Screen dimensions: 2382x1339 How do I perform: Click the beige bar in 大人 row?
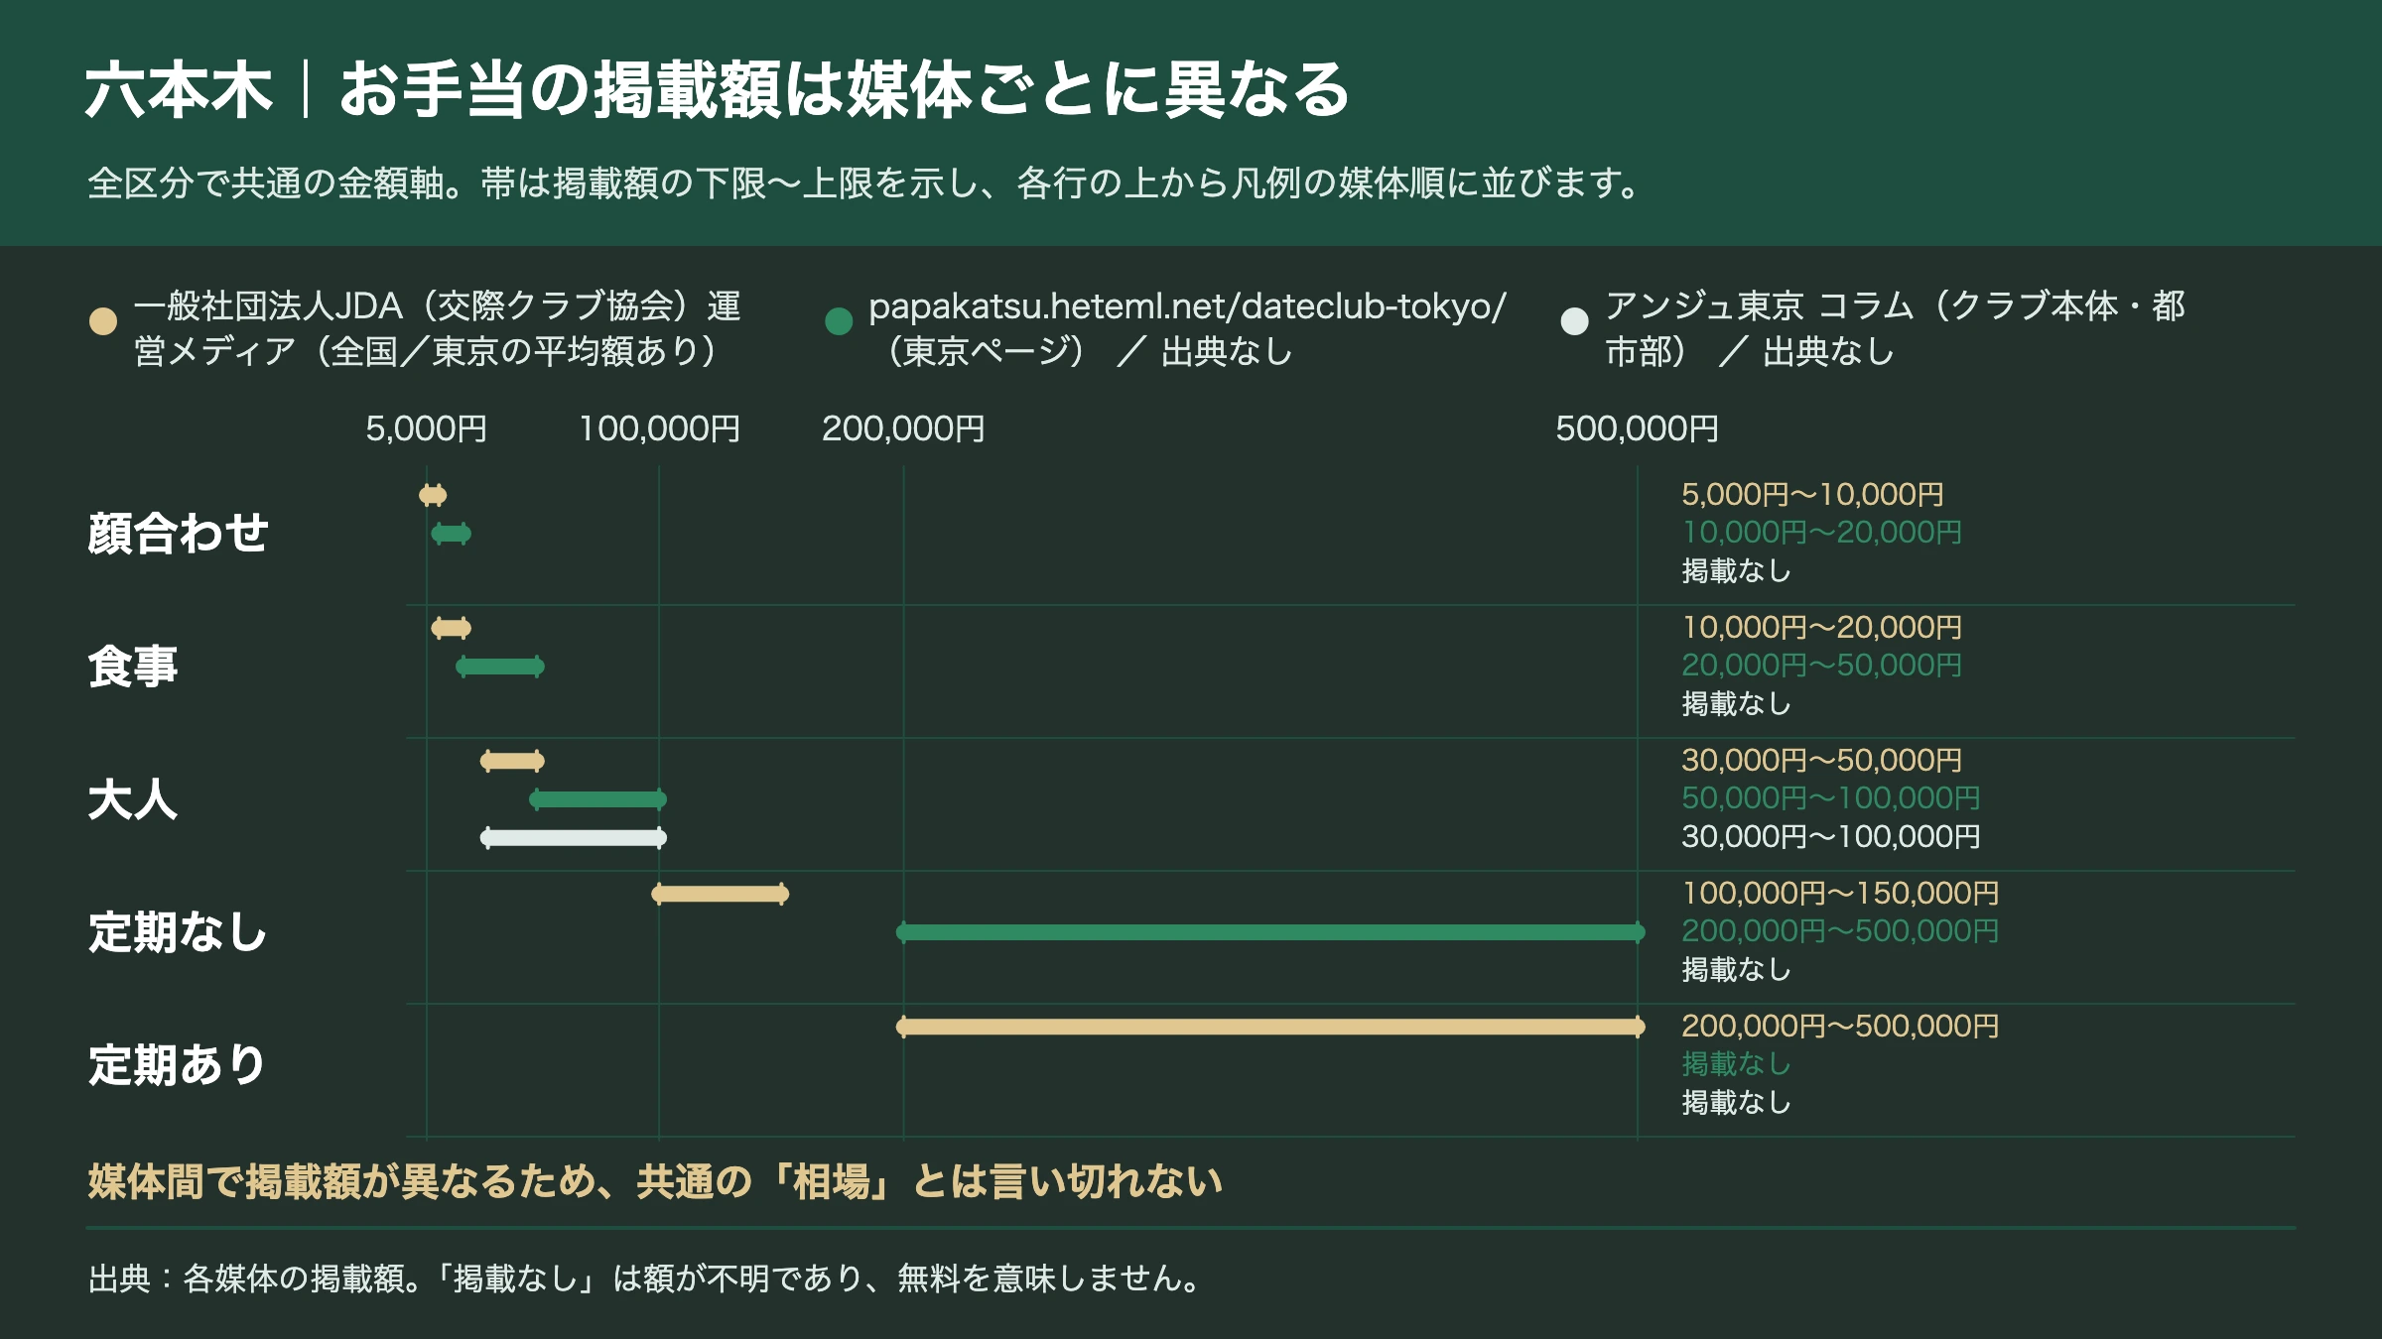pyautogui.click(x=512, y=761)
